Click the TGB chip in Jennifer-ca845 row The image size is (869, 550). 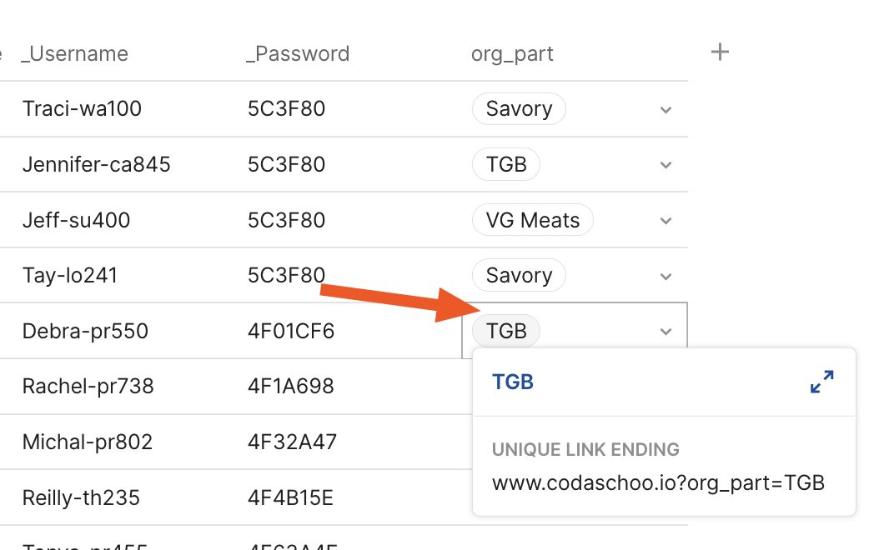coord(506,164)
